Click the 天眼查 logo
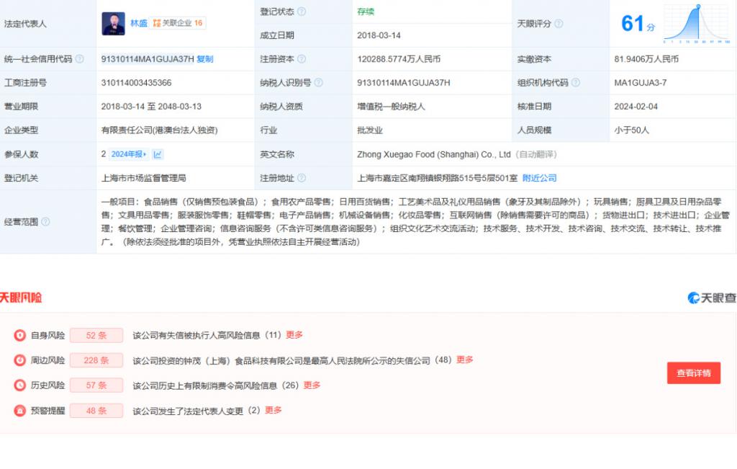This screenshot has width=737, height=469. point(711,298)
